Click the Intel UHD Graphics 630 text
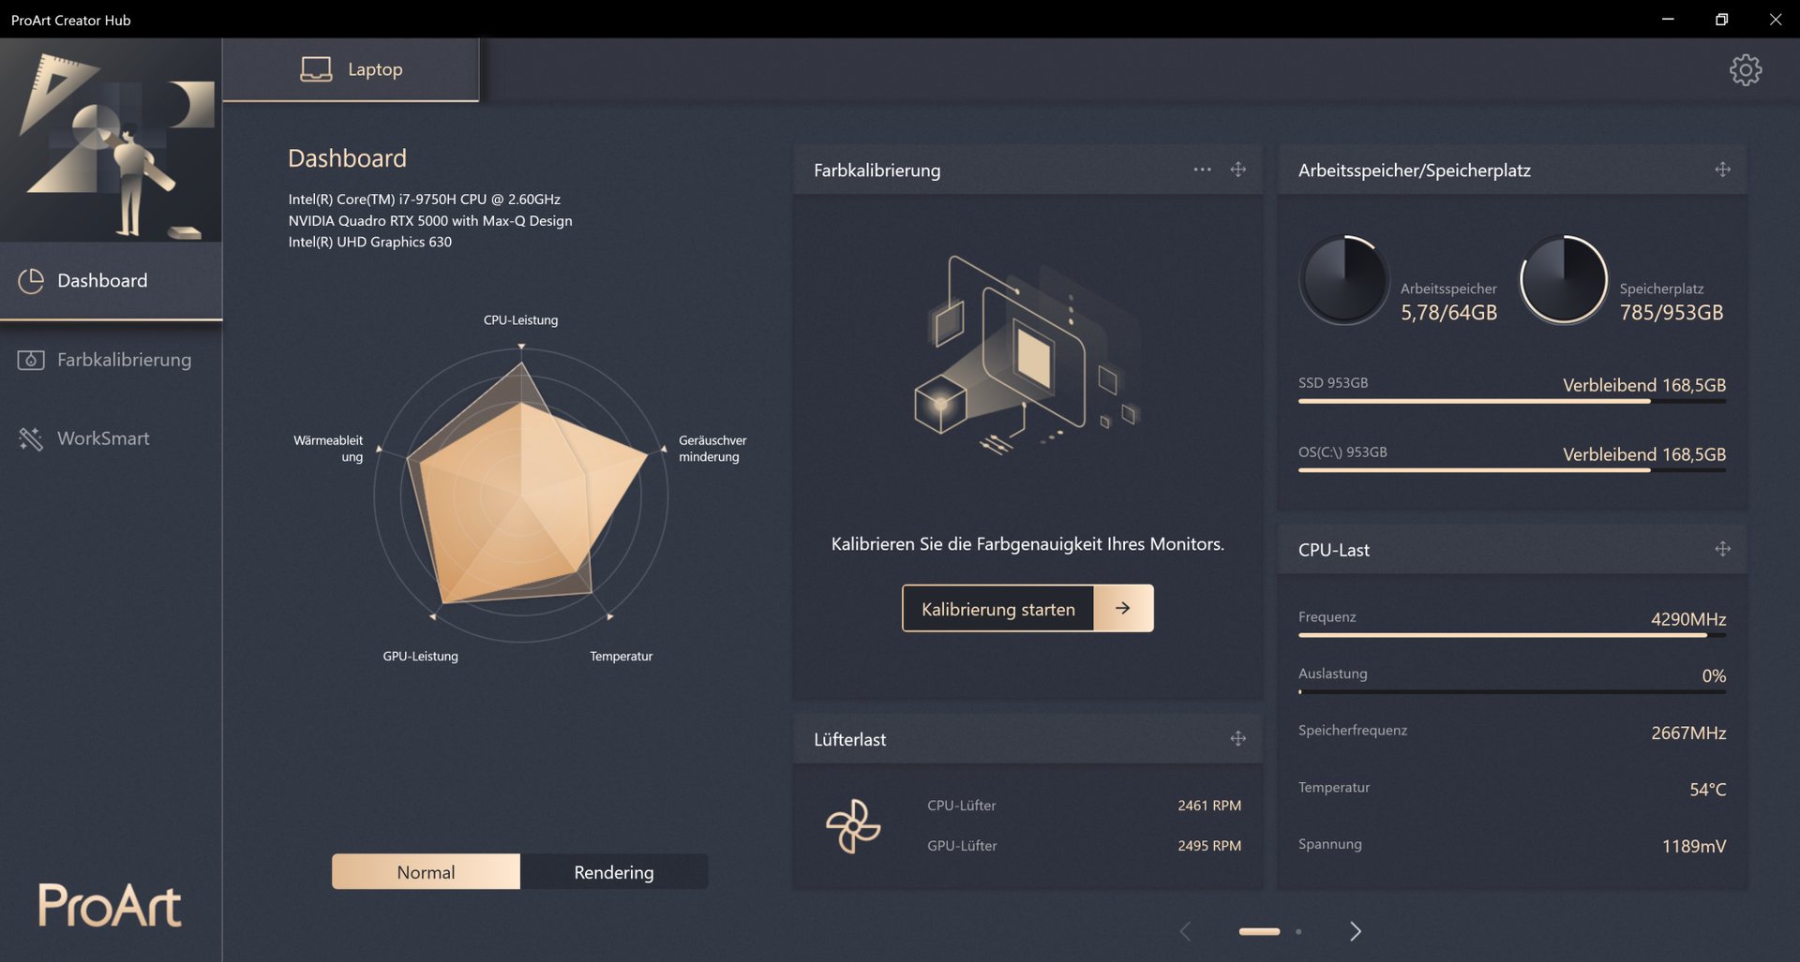This screenshot has width=1800, height=962. coord(369,242)
